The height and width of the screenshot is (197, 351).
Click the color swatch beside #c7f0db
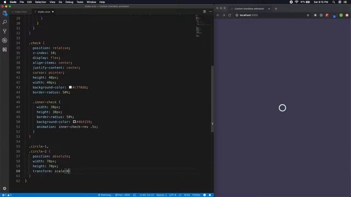tap(70, 88)
